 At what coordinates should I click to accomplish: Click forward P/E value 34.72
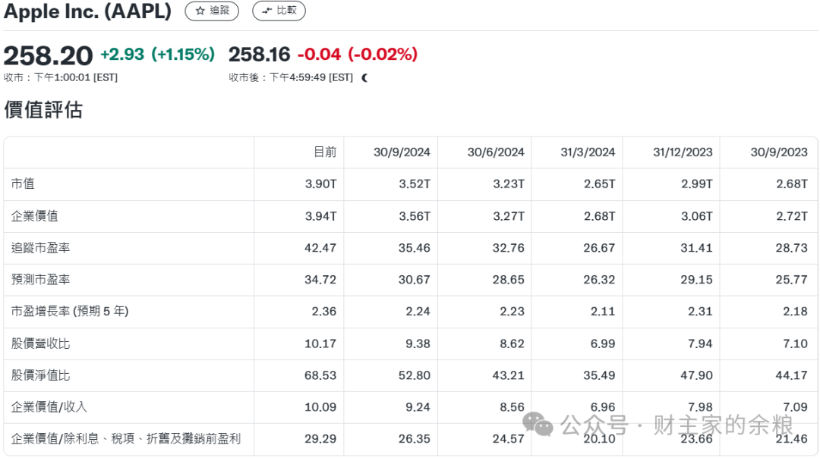pyautogui.click(x=320, y=279)
